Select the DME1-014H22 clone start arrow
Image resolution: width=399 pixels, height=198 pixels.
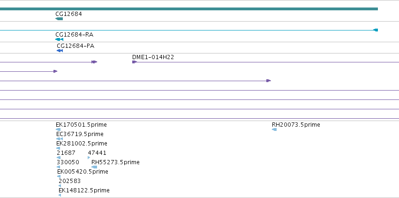pos(135,62)
